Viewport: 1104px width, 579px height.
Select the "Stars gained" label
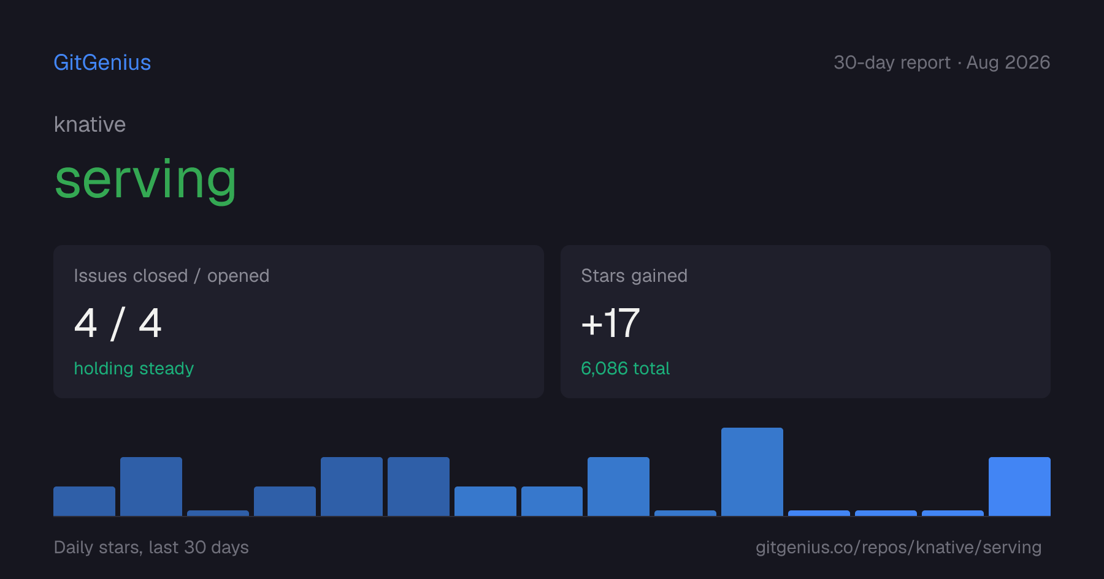point(634,276)
